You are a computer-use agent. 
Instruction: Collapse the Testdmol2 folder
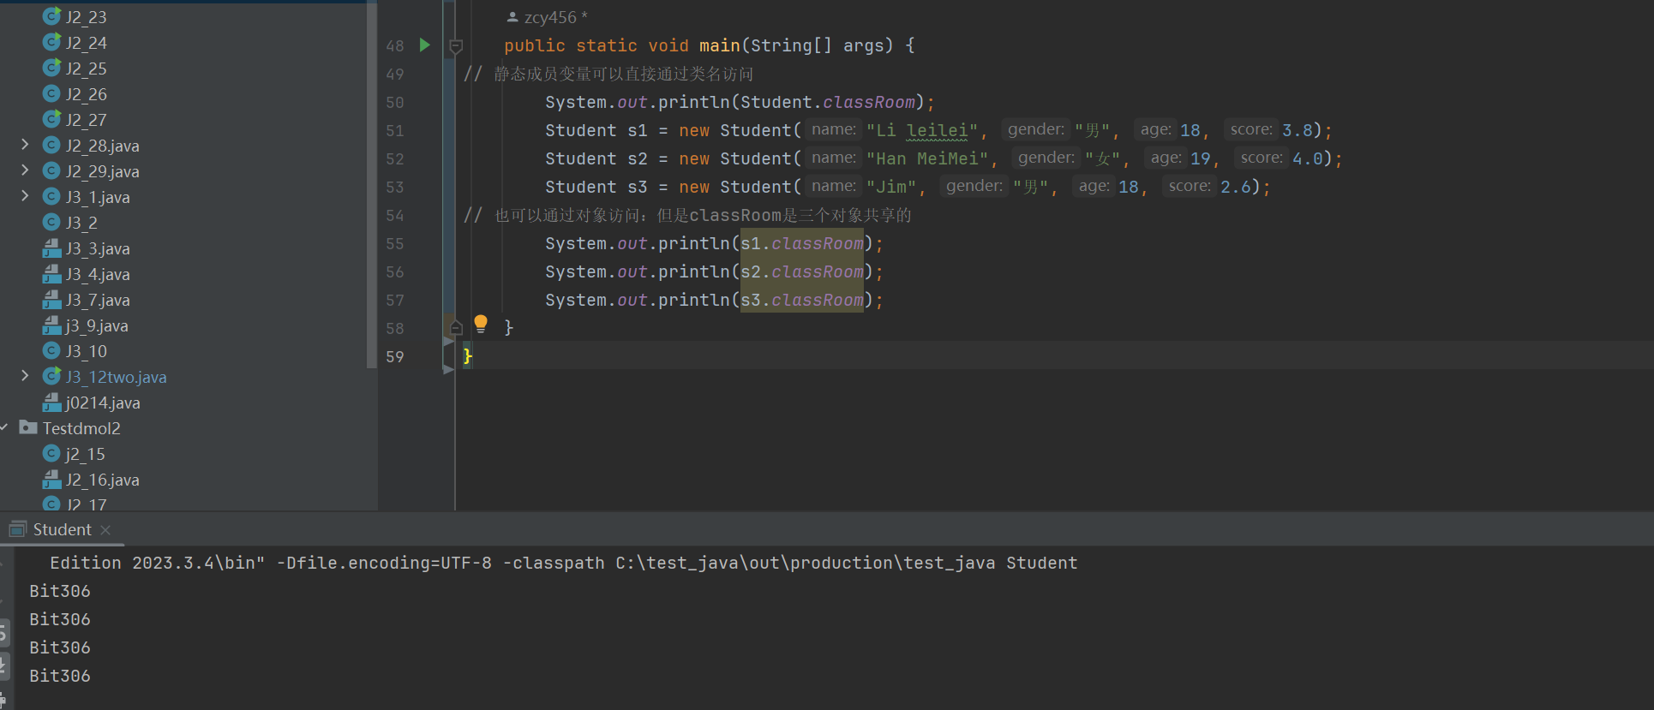point(4,427)
